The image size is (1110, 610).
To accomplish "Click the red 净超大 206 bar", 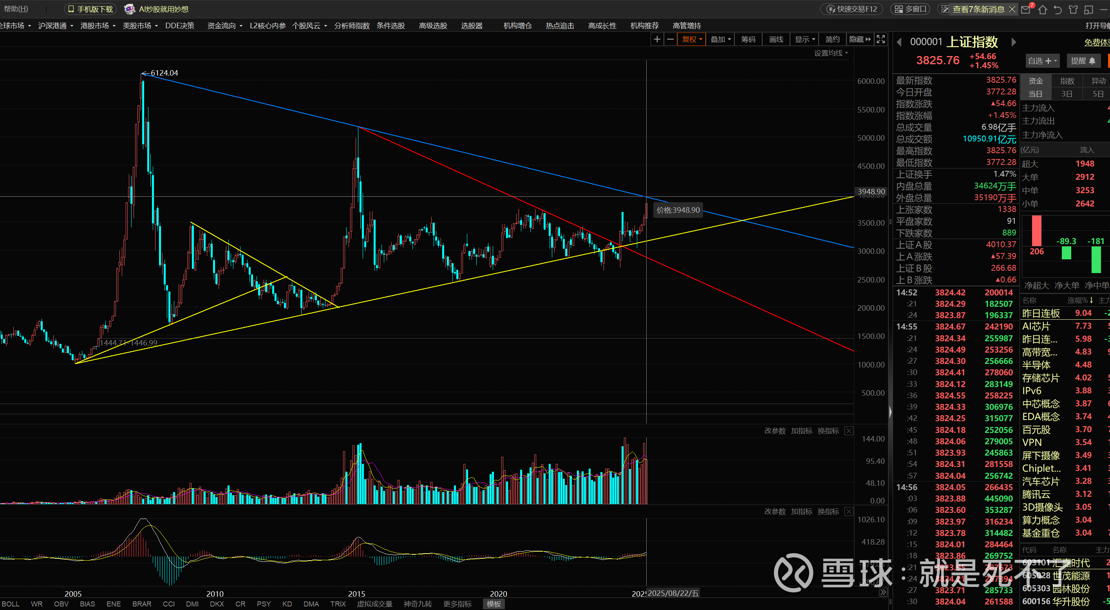I will 1037,231.
